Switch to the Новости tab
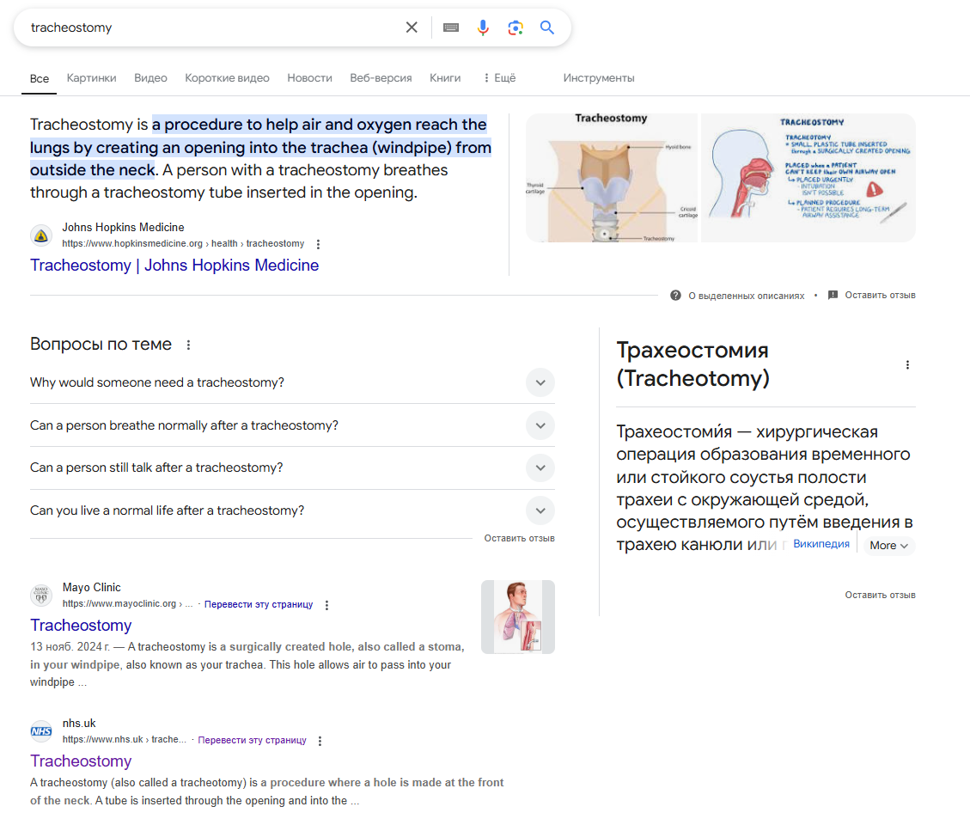This screenshot has height=819, width=970. pos(309,78)
